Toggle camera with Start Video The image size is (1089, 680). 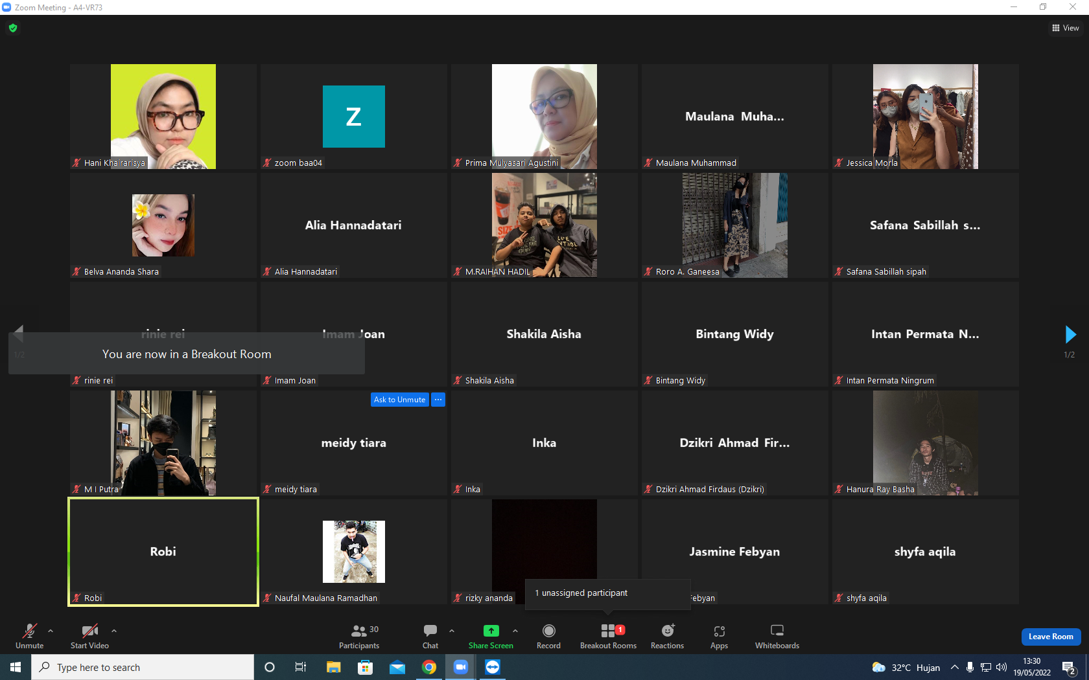tap(89, 637)
